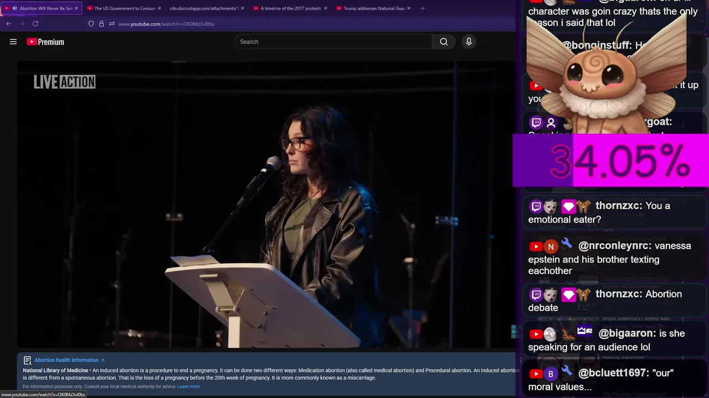Click the N avatar beside @nrconleynrc
Screen dimensions: 709x398
[551, 247]
